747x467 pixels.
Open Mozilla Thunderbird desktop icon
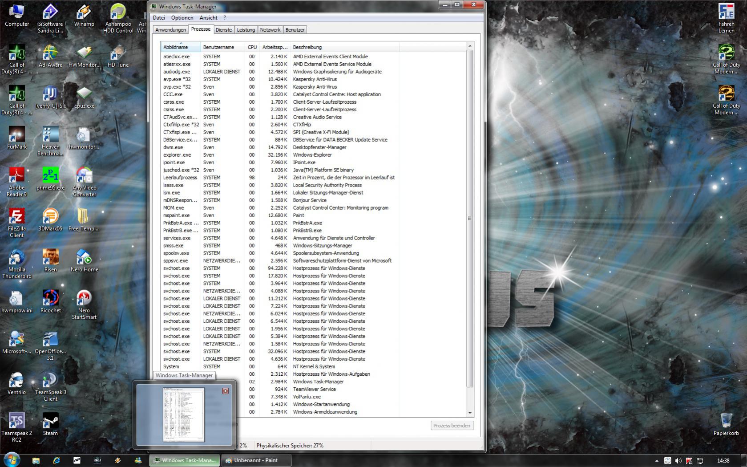coord(17,264)
